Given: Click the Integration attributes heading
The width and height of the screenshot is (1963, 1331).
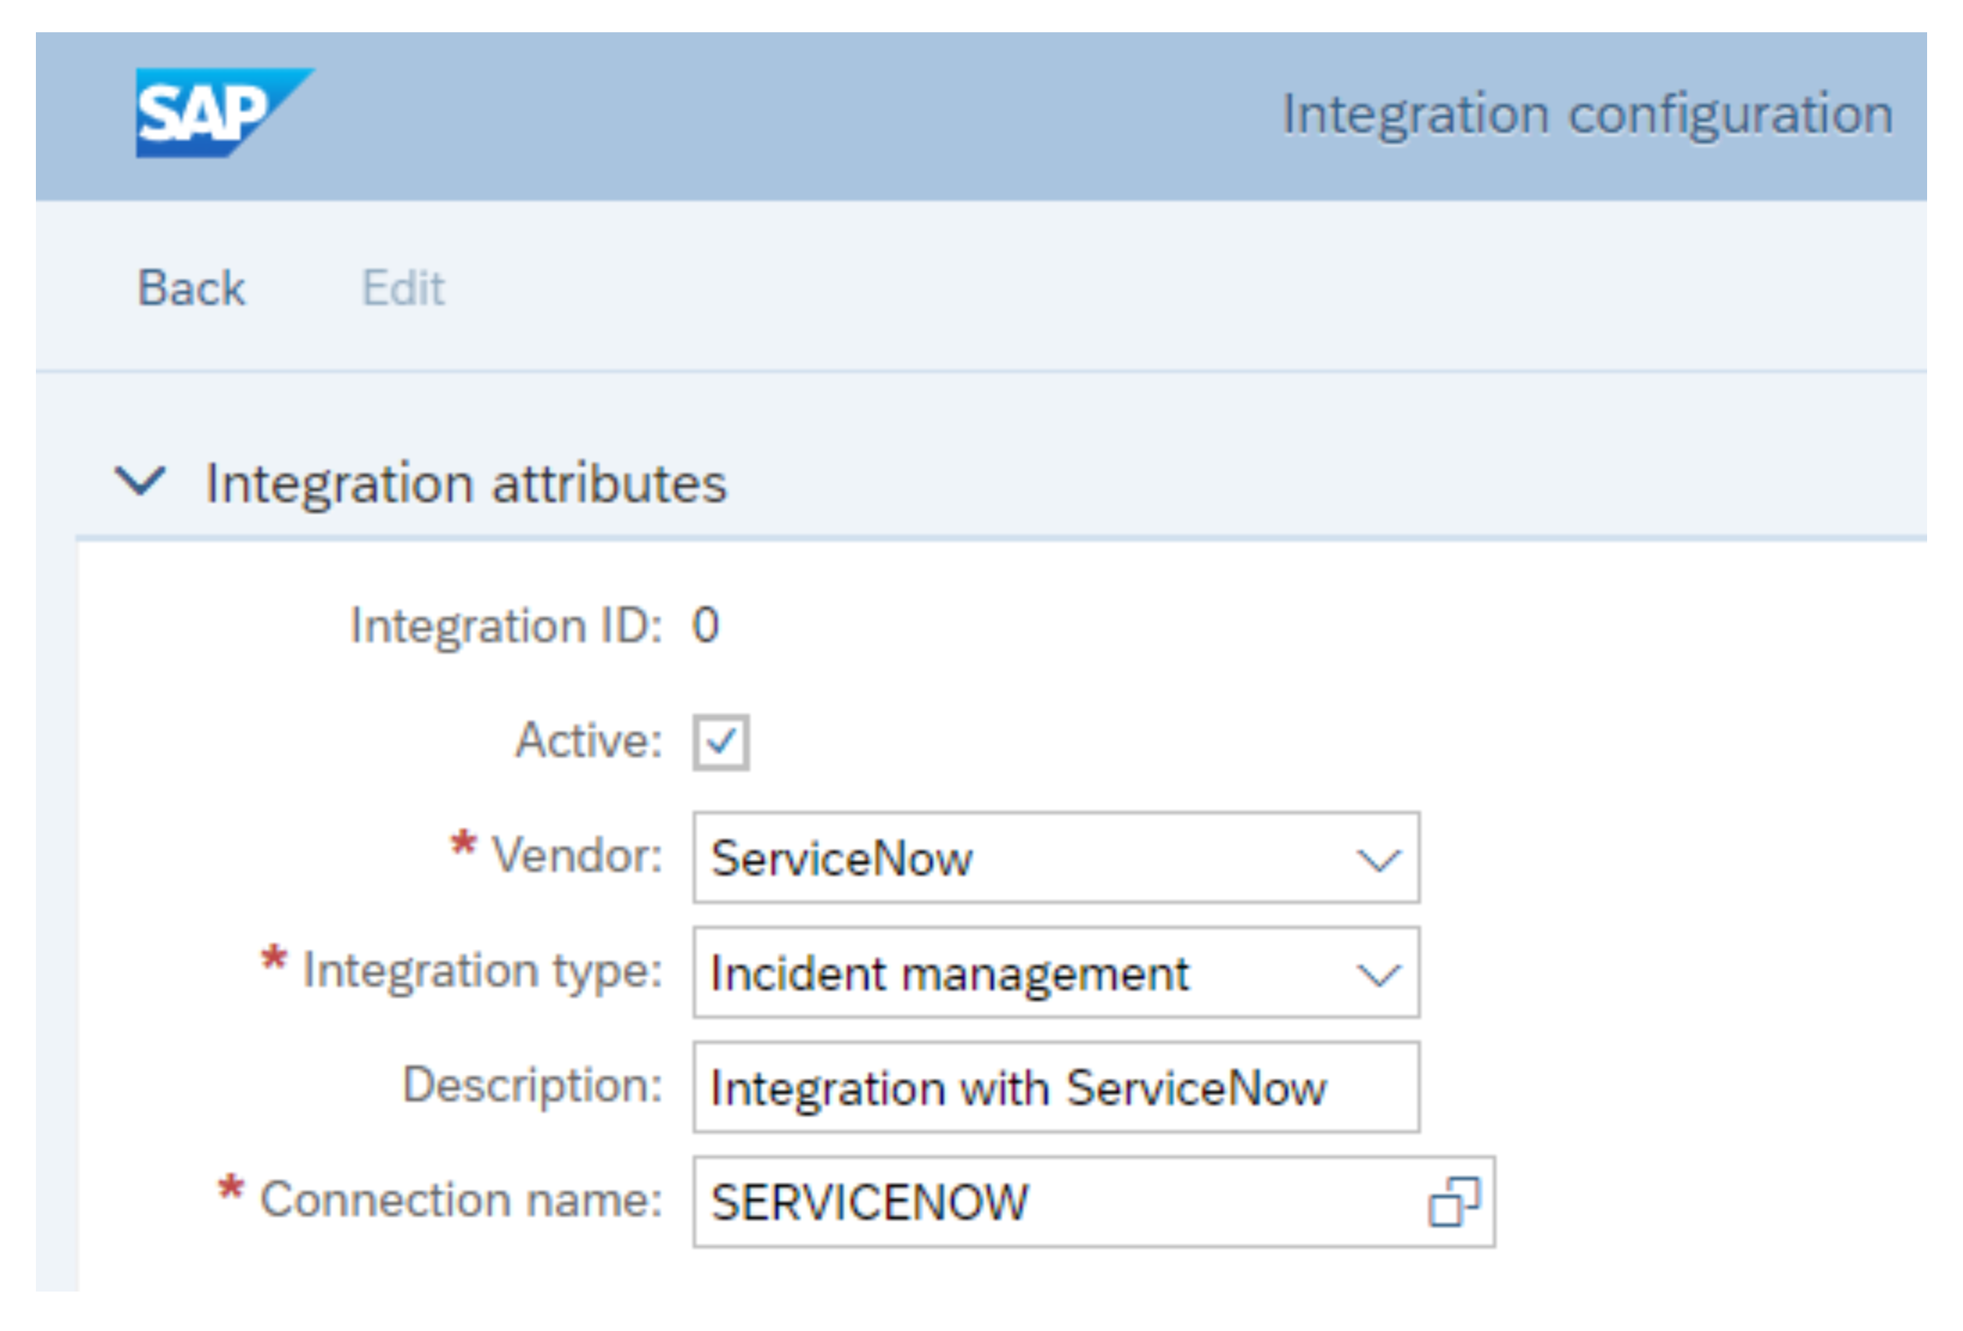Looking at the screenshot, I should (466, 483).
